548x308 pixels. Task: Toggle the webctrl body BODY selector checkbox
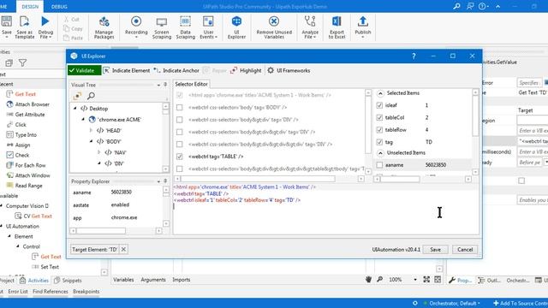(179, 108)
